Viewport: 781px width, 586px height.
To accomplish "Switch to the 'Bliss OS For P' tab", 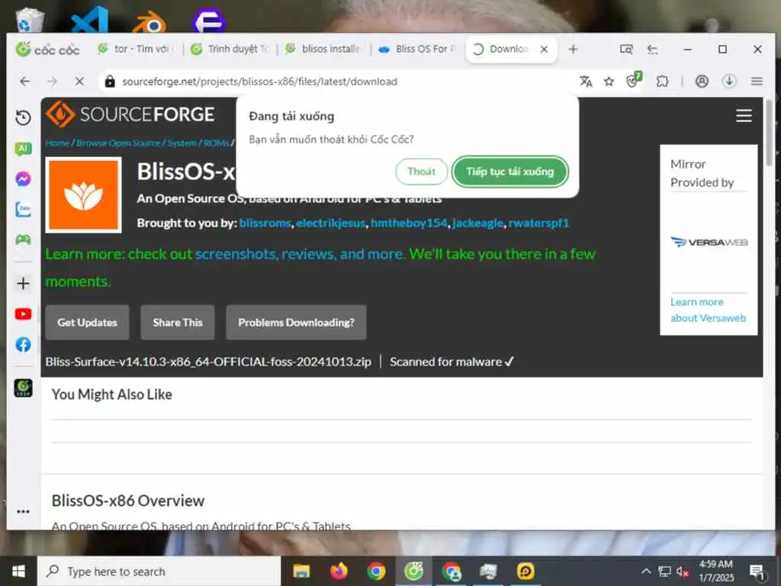I will [x=417, y=49].
